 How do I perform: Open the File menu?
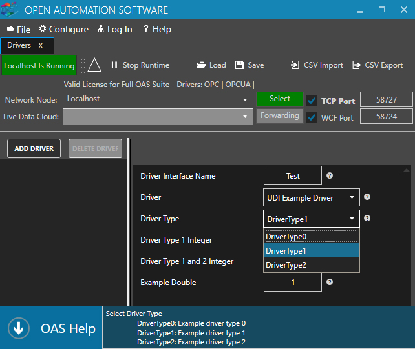pyautogui.click(x=19, y=30)
